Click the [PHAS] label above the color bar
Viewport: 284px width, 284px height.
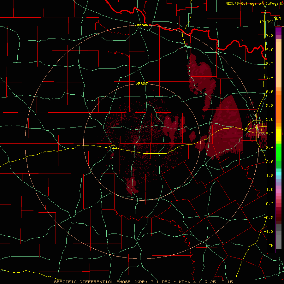[267, 22]
